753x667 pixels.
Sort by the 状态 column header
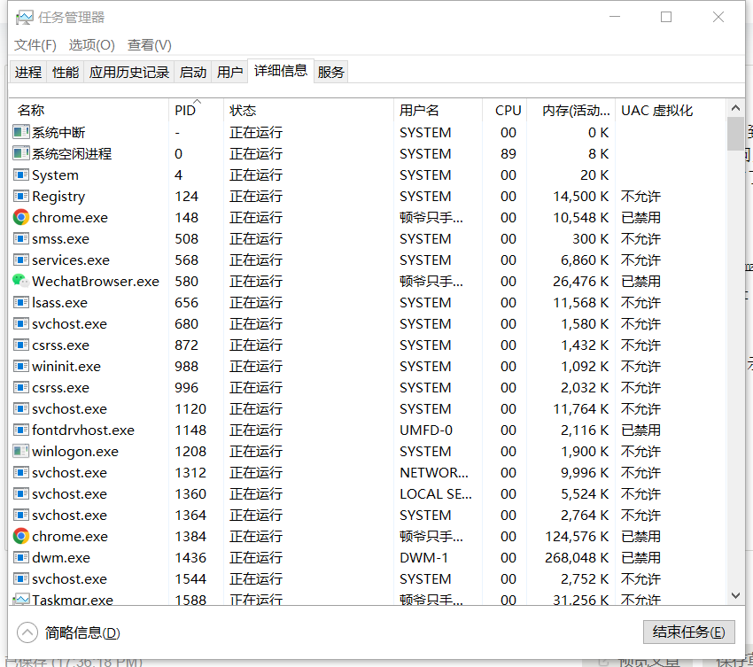coord(308,111)
